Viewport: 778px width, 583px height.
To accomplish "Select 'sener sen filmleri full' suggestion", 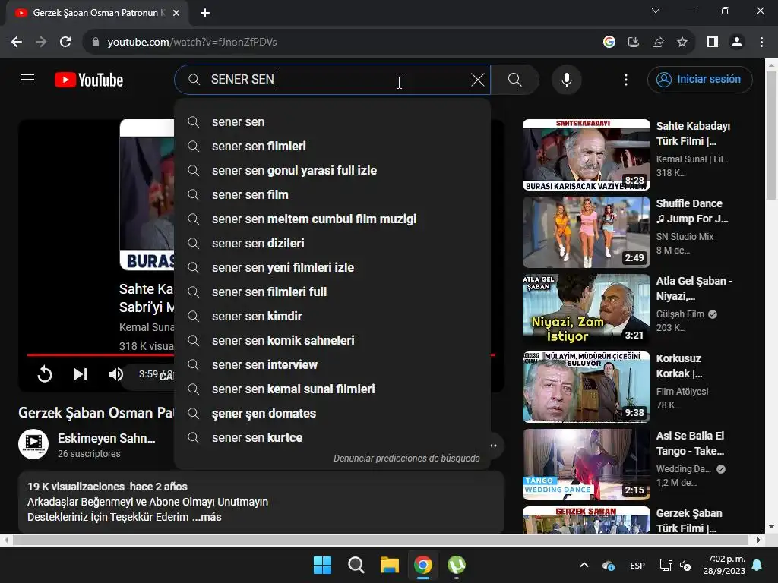I will [333, 292].
